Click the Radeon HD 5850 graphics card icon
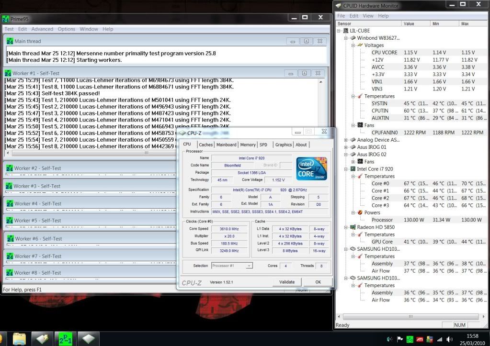The width and height of the screenshot is (490, 346). (353, 227)
